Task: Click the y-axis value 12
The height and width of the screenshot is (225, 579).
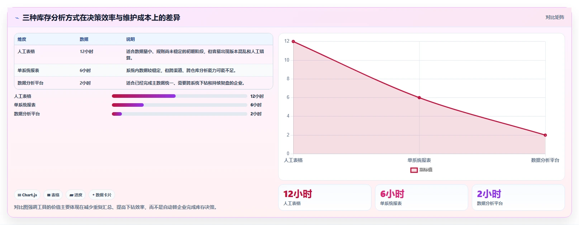Action: click(x=287, y=41)
